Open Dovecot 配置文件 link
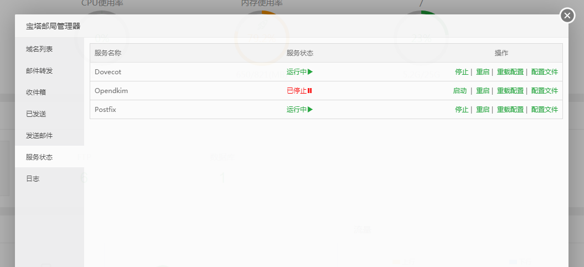Viewport: 584px width, 267px height. pyautogui.click(x=545, y=72)
